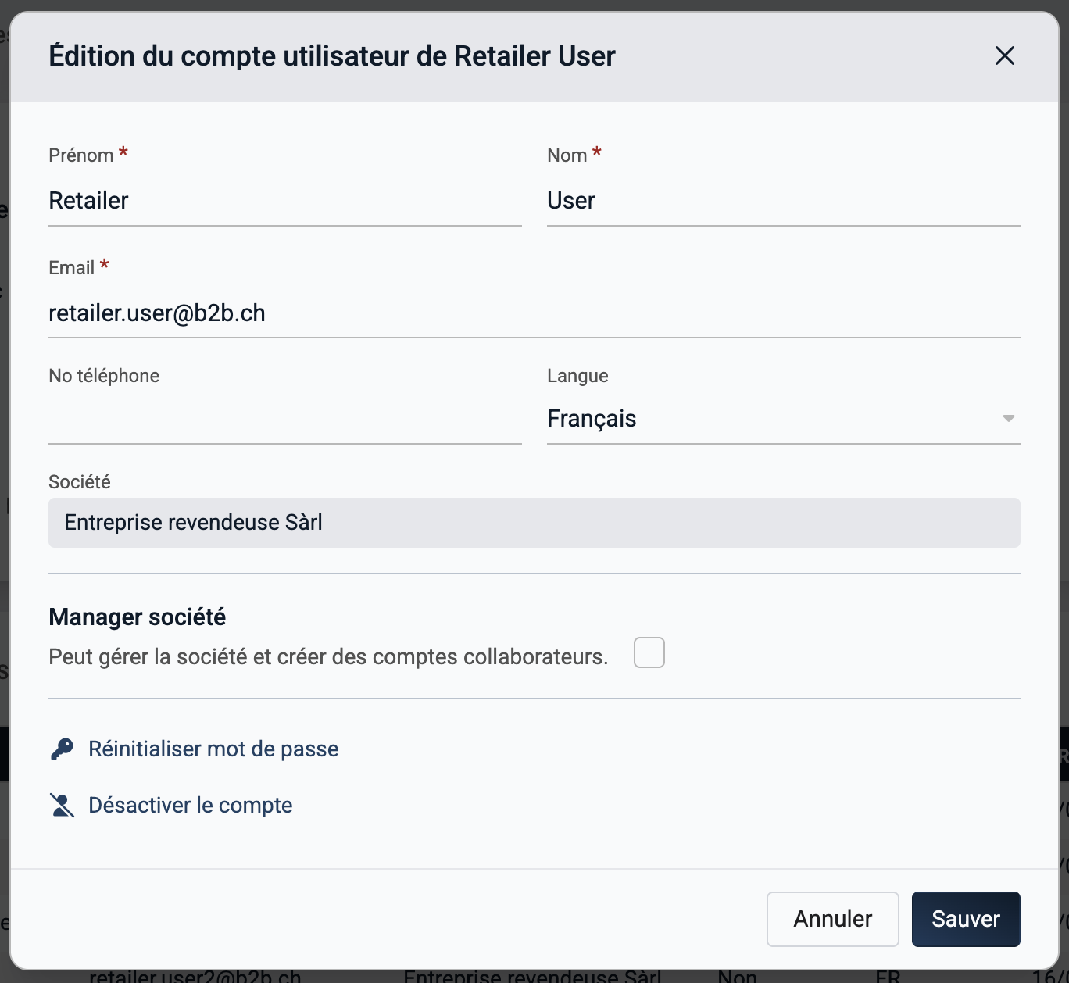Click the key icon for password reset

(x=62, y=749)
